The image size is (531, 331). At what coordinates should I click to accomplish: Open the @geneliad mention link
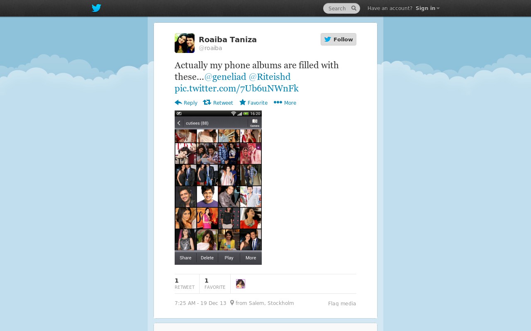pyautogui.click(x=225, y=77)
